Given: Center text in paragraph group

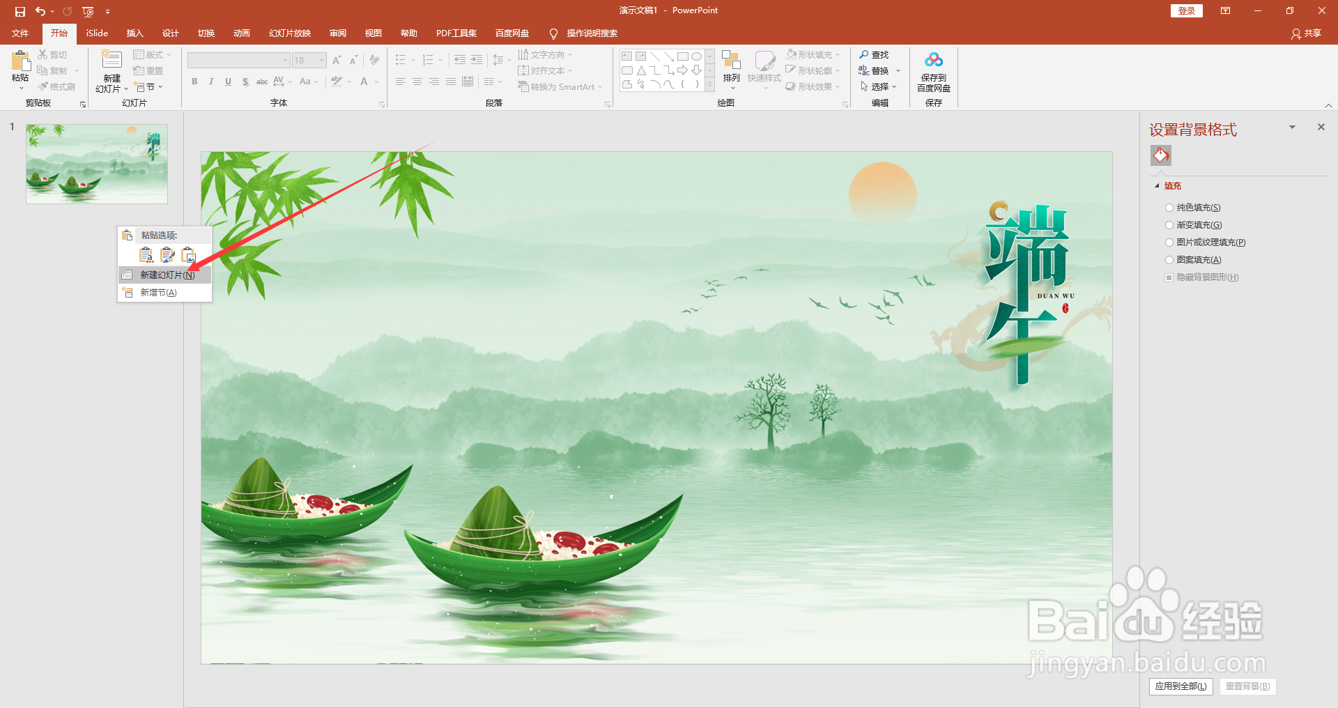Looking at the screenshot, I should [417, 82].
